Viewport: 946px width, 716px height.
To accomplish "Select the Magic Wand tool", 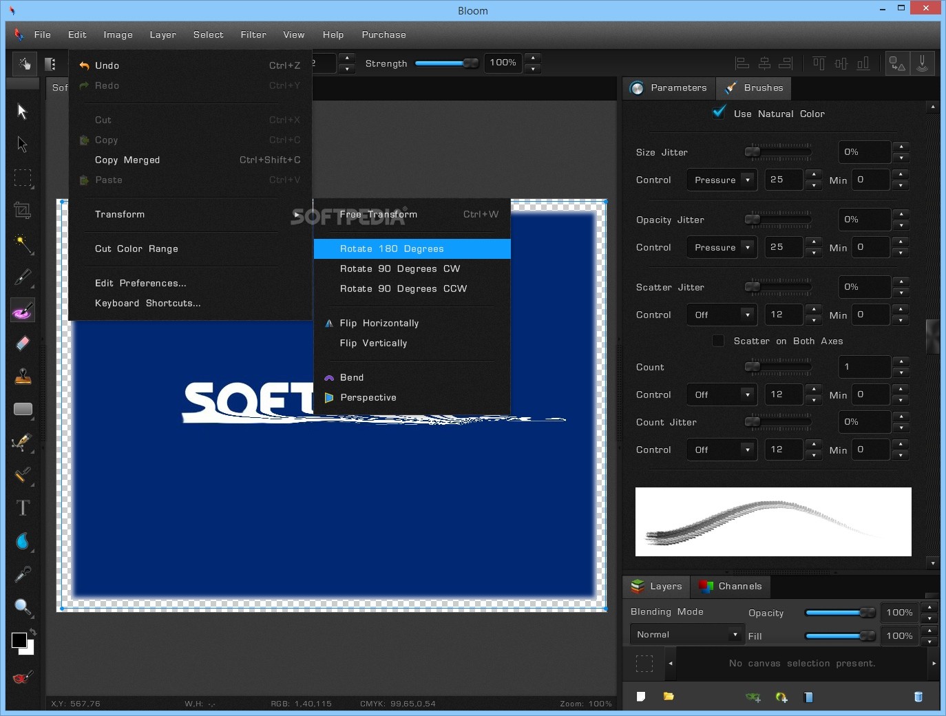I will point(23,244).
